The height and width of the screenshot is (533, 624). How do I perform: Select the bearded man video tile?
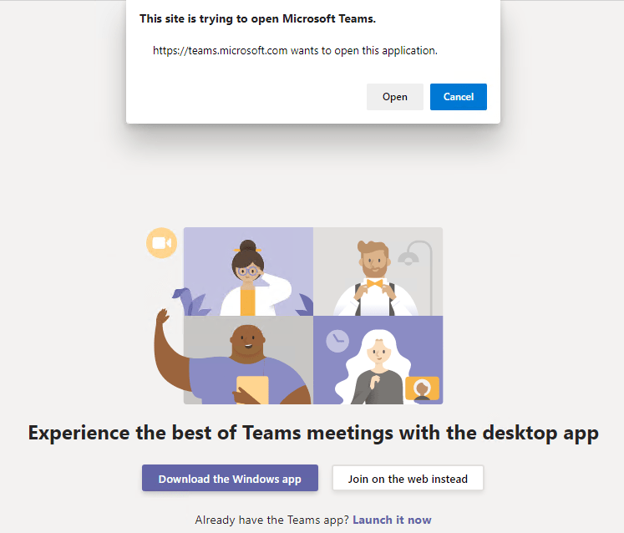pos(378,272)
